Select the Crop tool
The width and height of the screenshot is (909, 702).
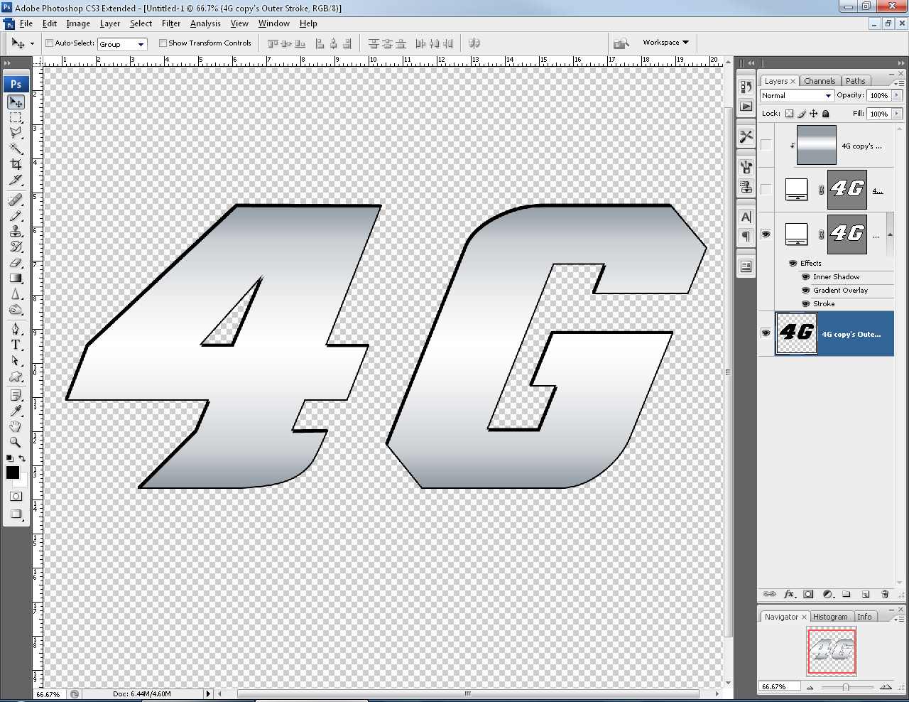(x=16, y=164)
